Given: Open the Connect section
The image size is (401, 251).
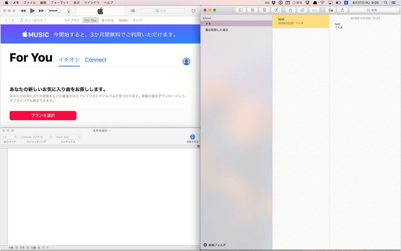Looking at the screenshot, I should coord(96,60).
